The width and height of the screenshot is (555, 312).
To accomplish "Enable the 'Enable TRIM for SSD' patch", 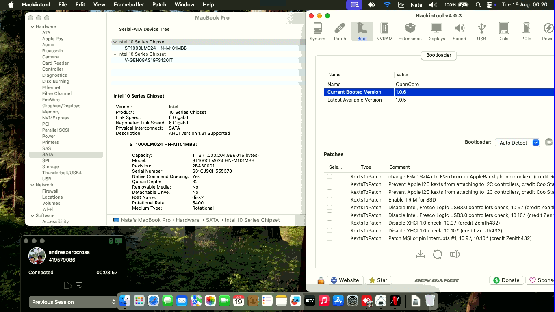I will coord(330,199).
